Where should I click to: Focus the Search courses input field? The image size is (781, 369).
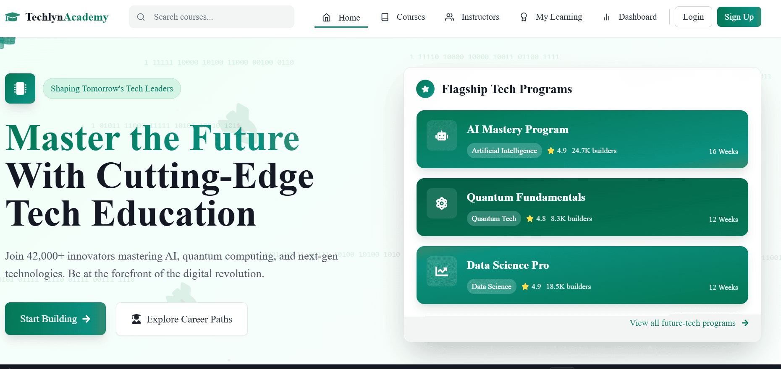point(212,17)
